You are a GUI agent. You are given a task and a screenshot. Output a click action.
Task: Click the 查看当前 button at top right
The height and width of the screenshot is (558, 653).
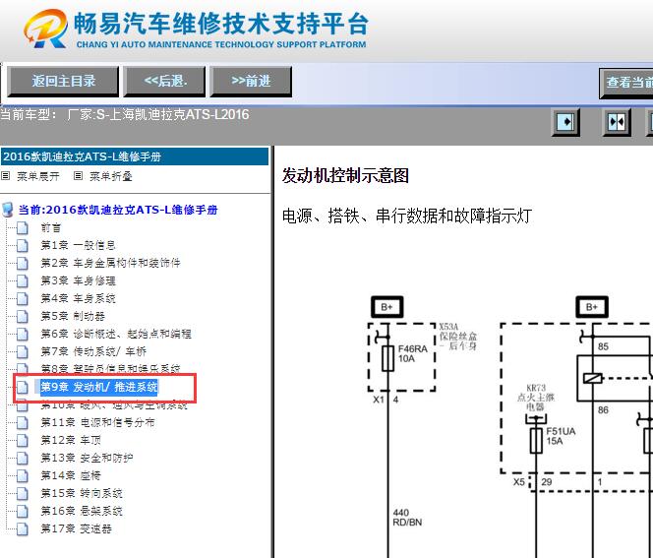tap(626, 83)
